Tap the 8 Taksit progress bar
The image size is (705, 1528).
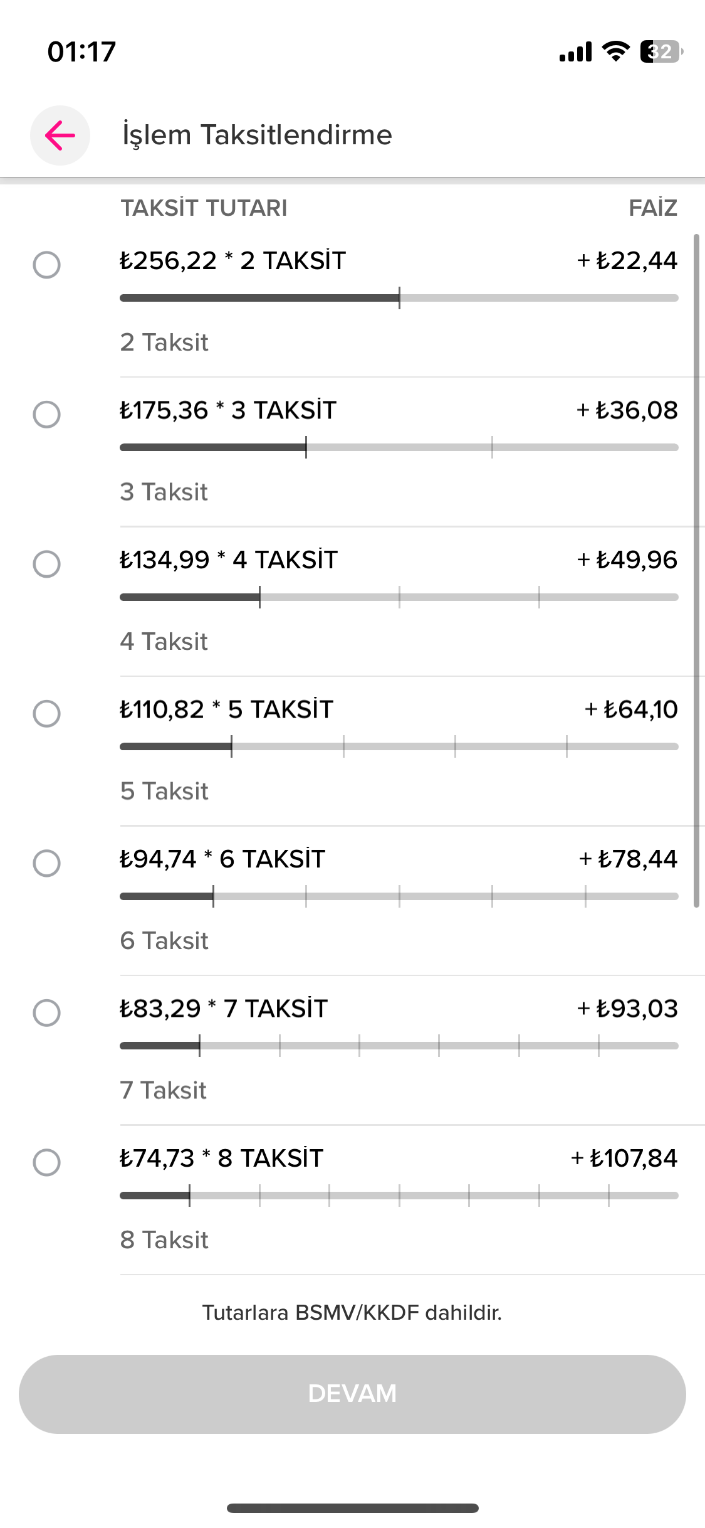click(x=399, y=1196)
